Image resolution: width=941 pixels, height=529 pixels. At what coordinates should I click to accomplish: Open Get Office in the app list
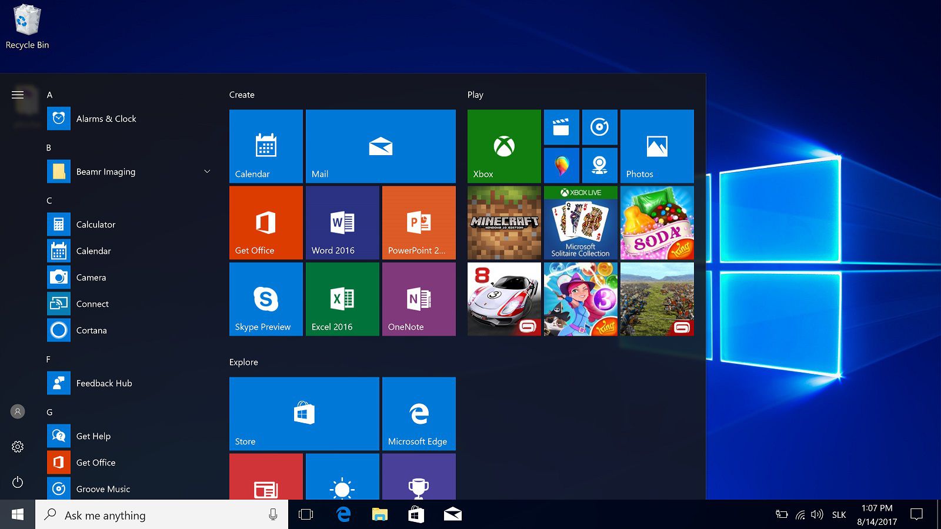click(129, 463)
